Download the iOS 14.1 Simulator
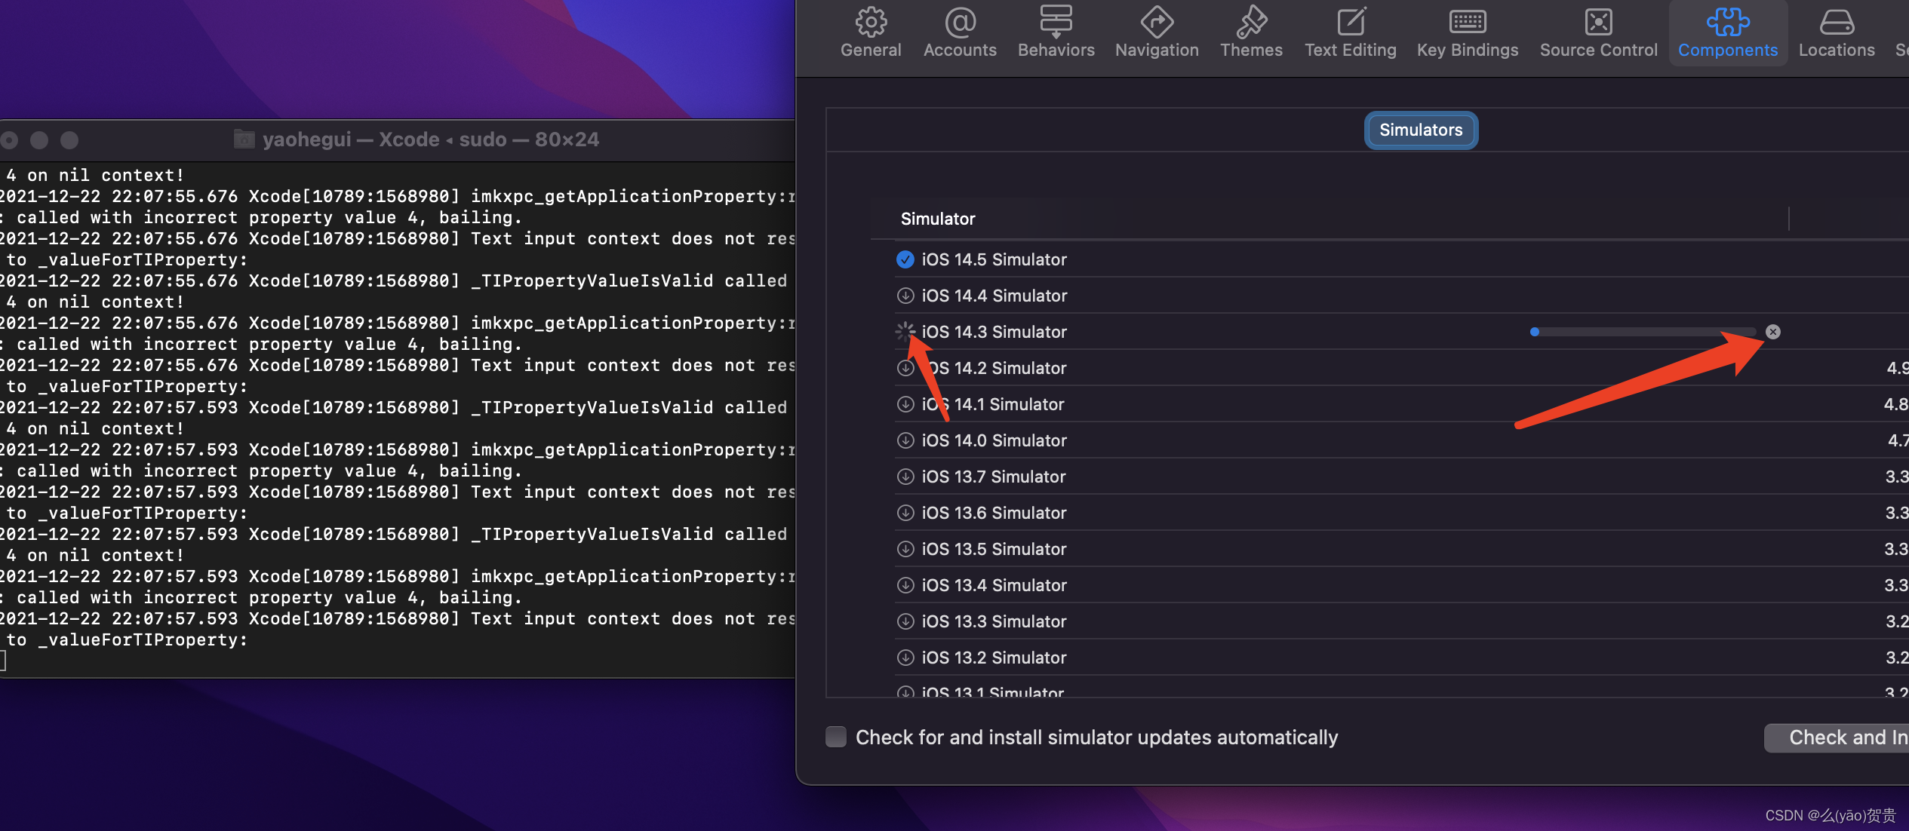Viewport: 1909px width, 831px height. 905,404
